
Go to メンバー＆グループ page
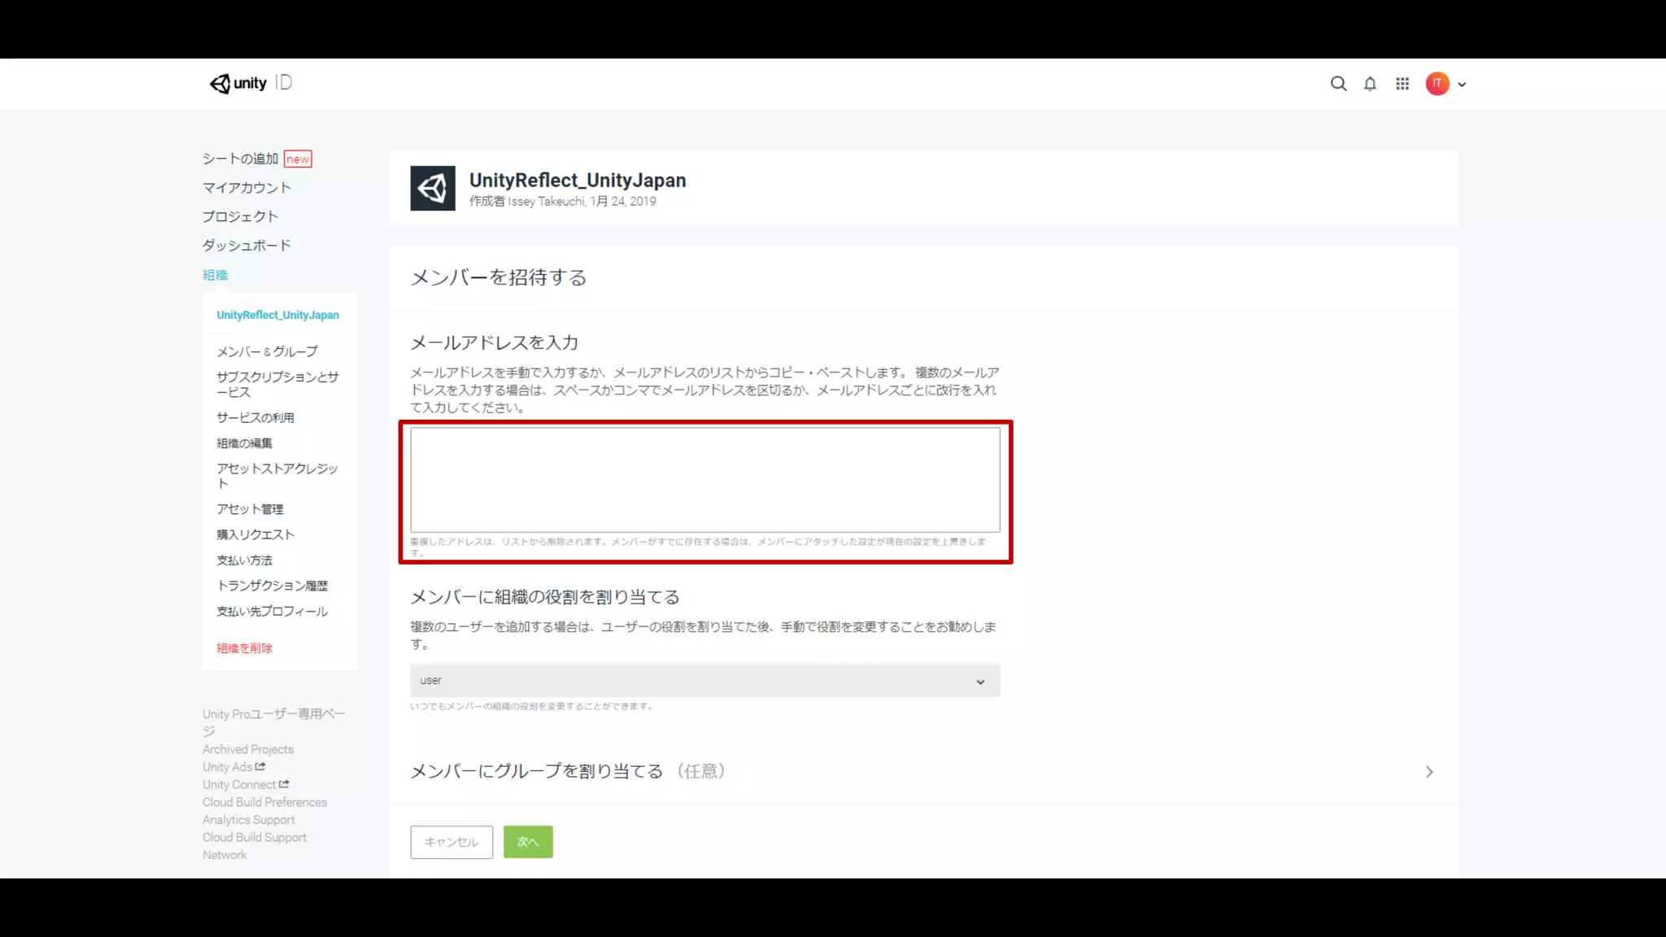point(267,351)
